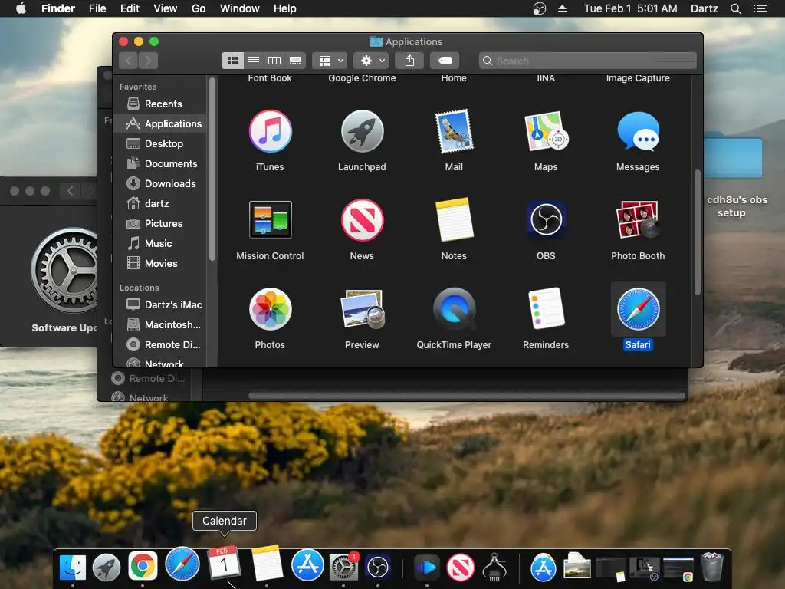
Task: Open Desktop in the sidebar
Action: [x=159, y=143]
